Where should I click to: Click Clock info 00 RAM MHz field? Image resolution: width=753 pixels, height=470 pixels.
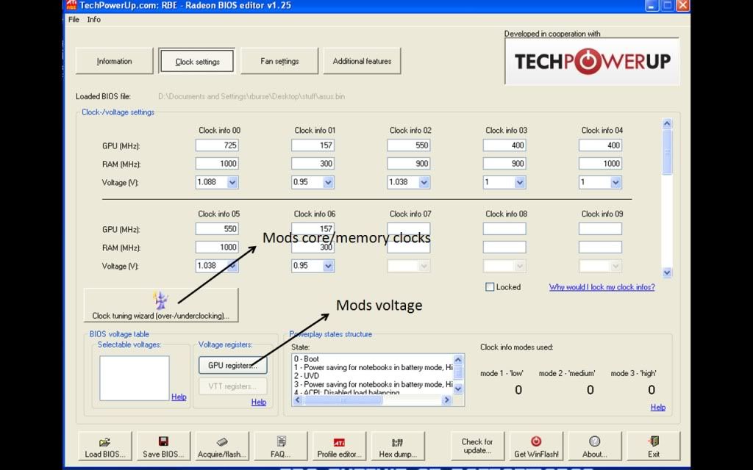(217, 164)
